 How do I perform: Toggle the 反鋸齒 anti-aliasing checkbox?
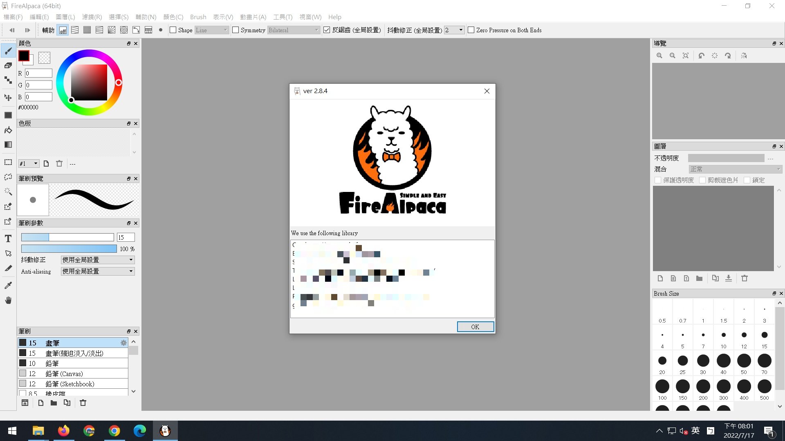pos(327,30)
